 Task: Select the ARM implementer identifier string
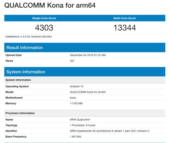tap(109, 131)
